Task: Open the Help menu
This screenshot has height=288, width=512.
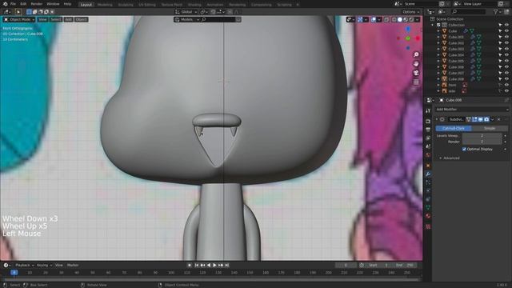Action: point(67,4)
